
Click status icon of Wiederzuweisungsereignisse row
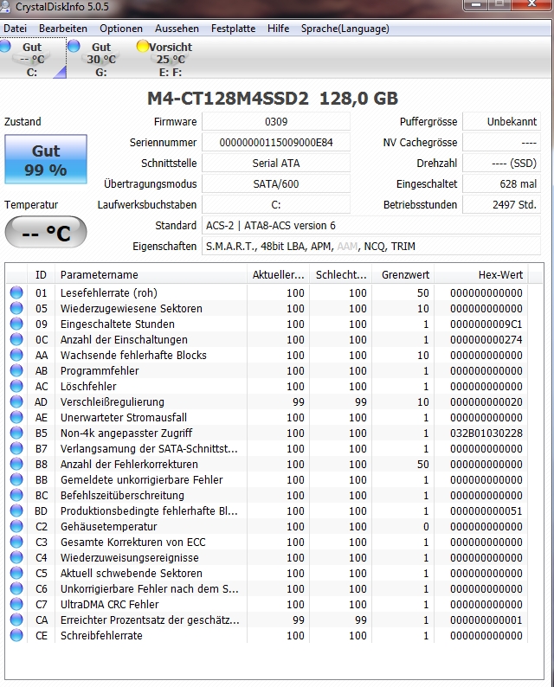click(x=16, y=557)
